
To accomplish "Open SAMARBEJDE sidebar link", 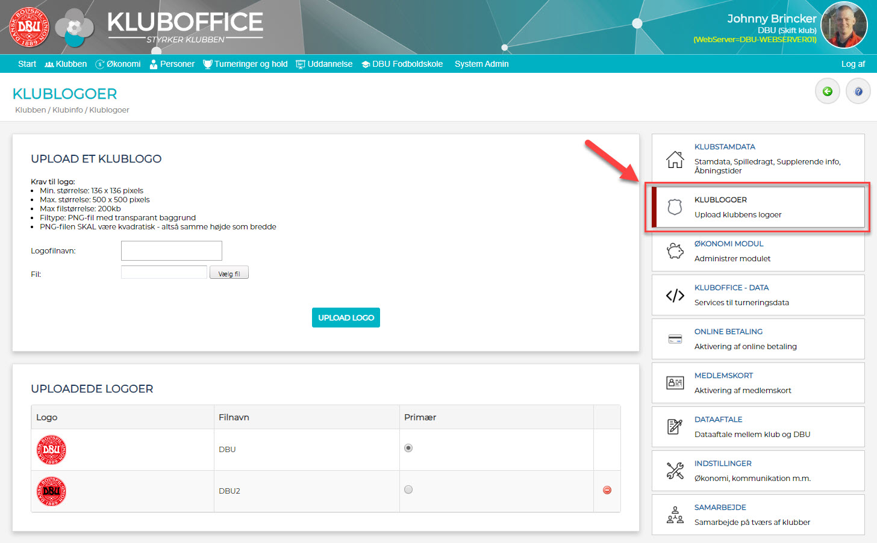I will [x=720, y=507].
